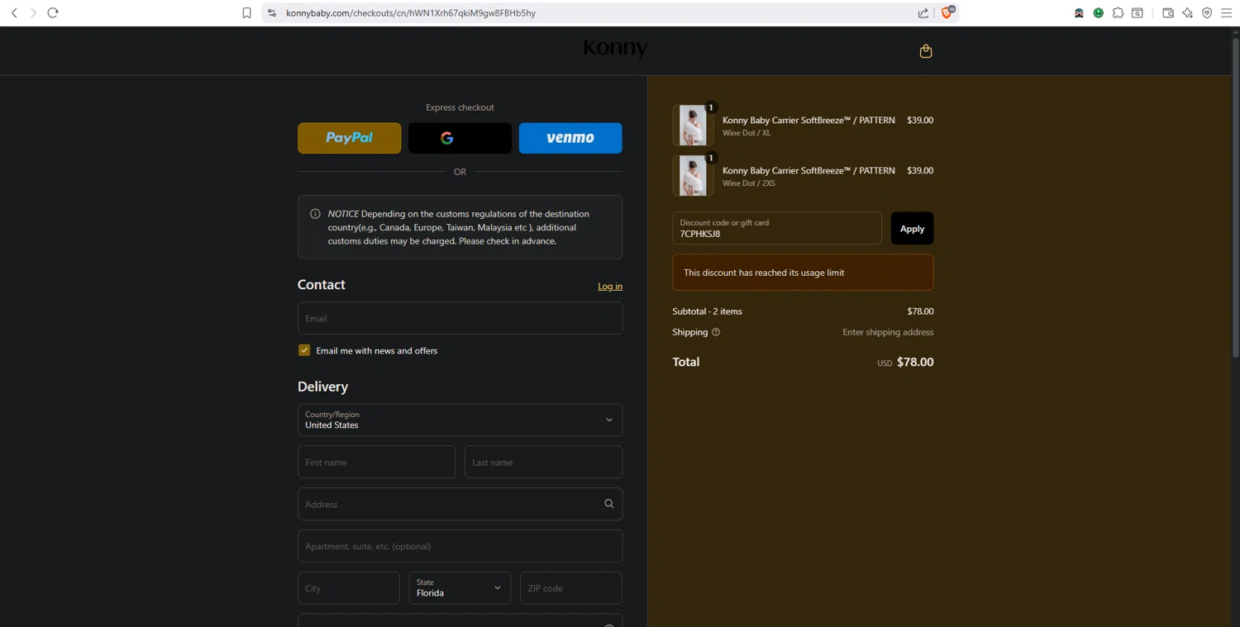Open Brave Shields lion icon
Viewport: 1240px width, 627px height.
947,12
